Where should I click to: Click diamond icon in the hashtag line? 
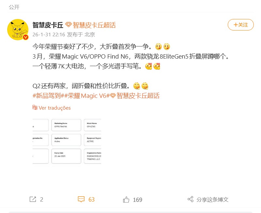pyautogui.click(x=113, y=96)
